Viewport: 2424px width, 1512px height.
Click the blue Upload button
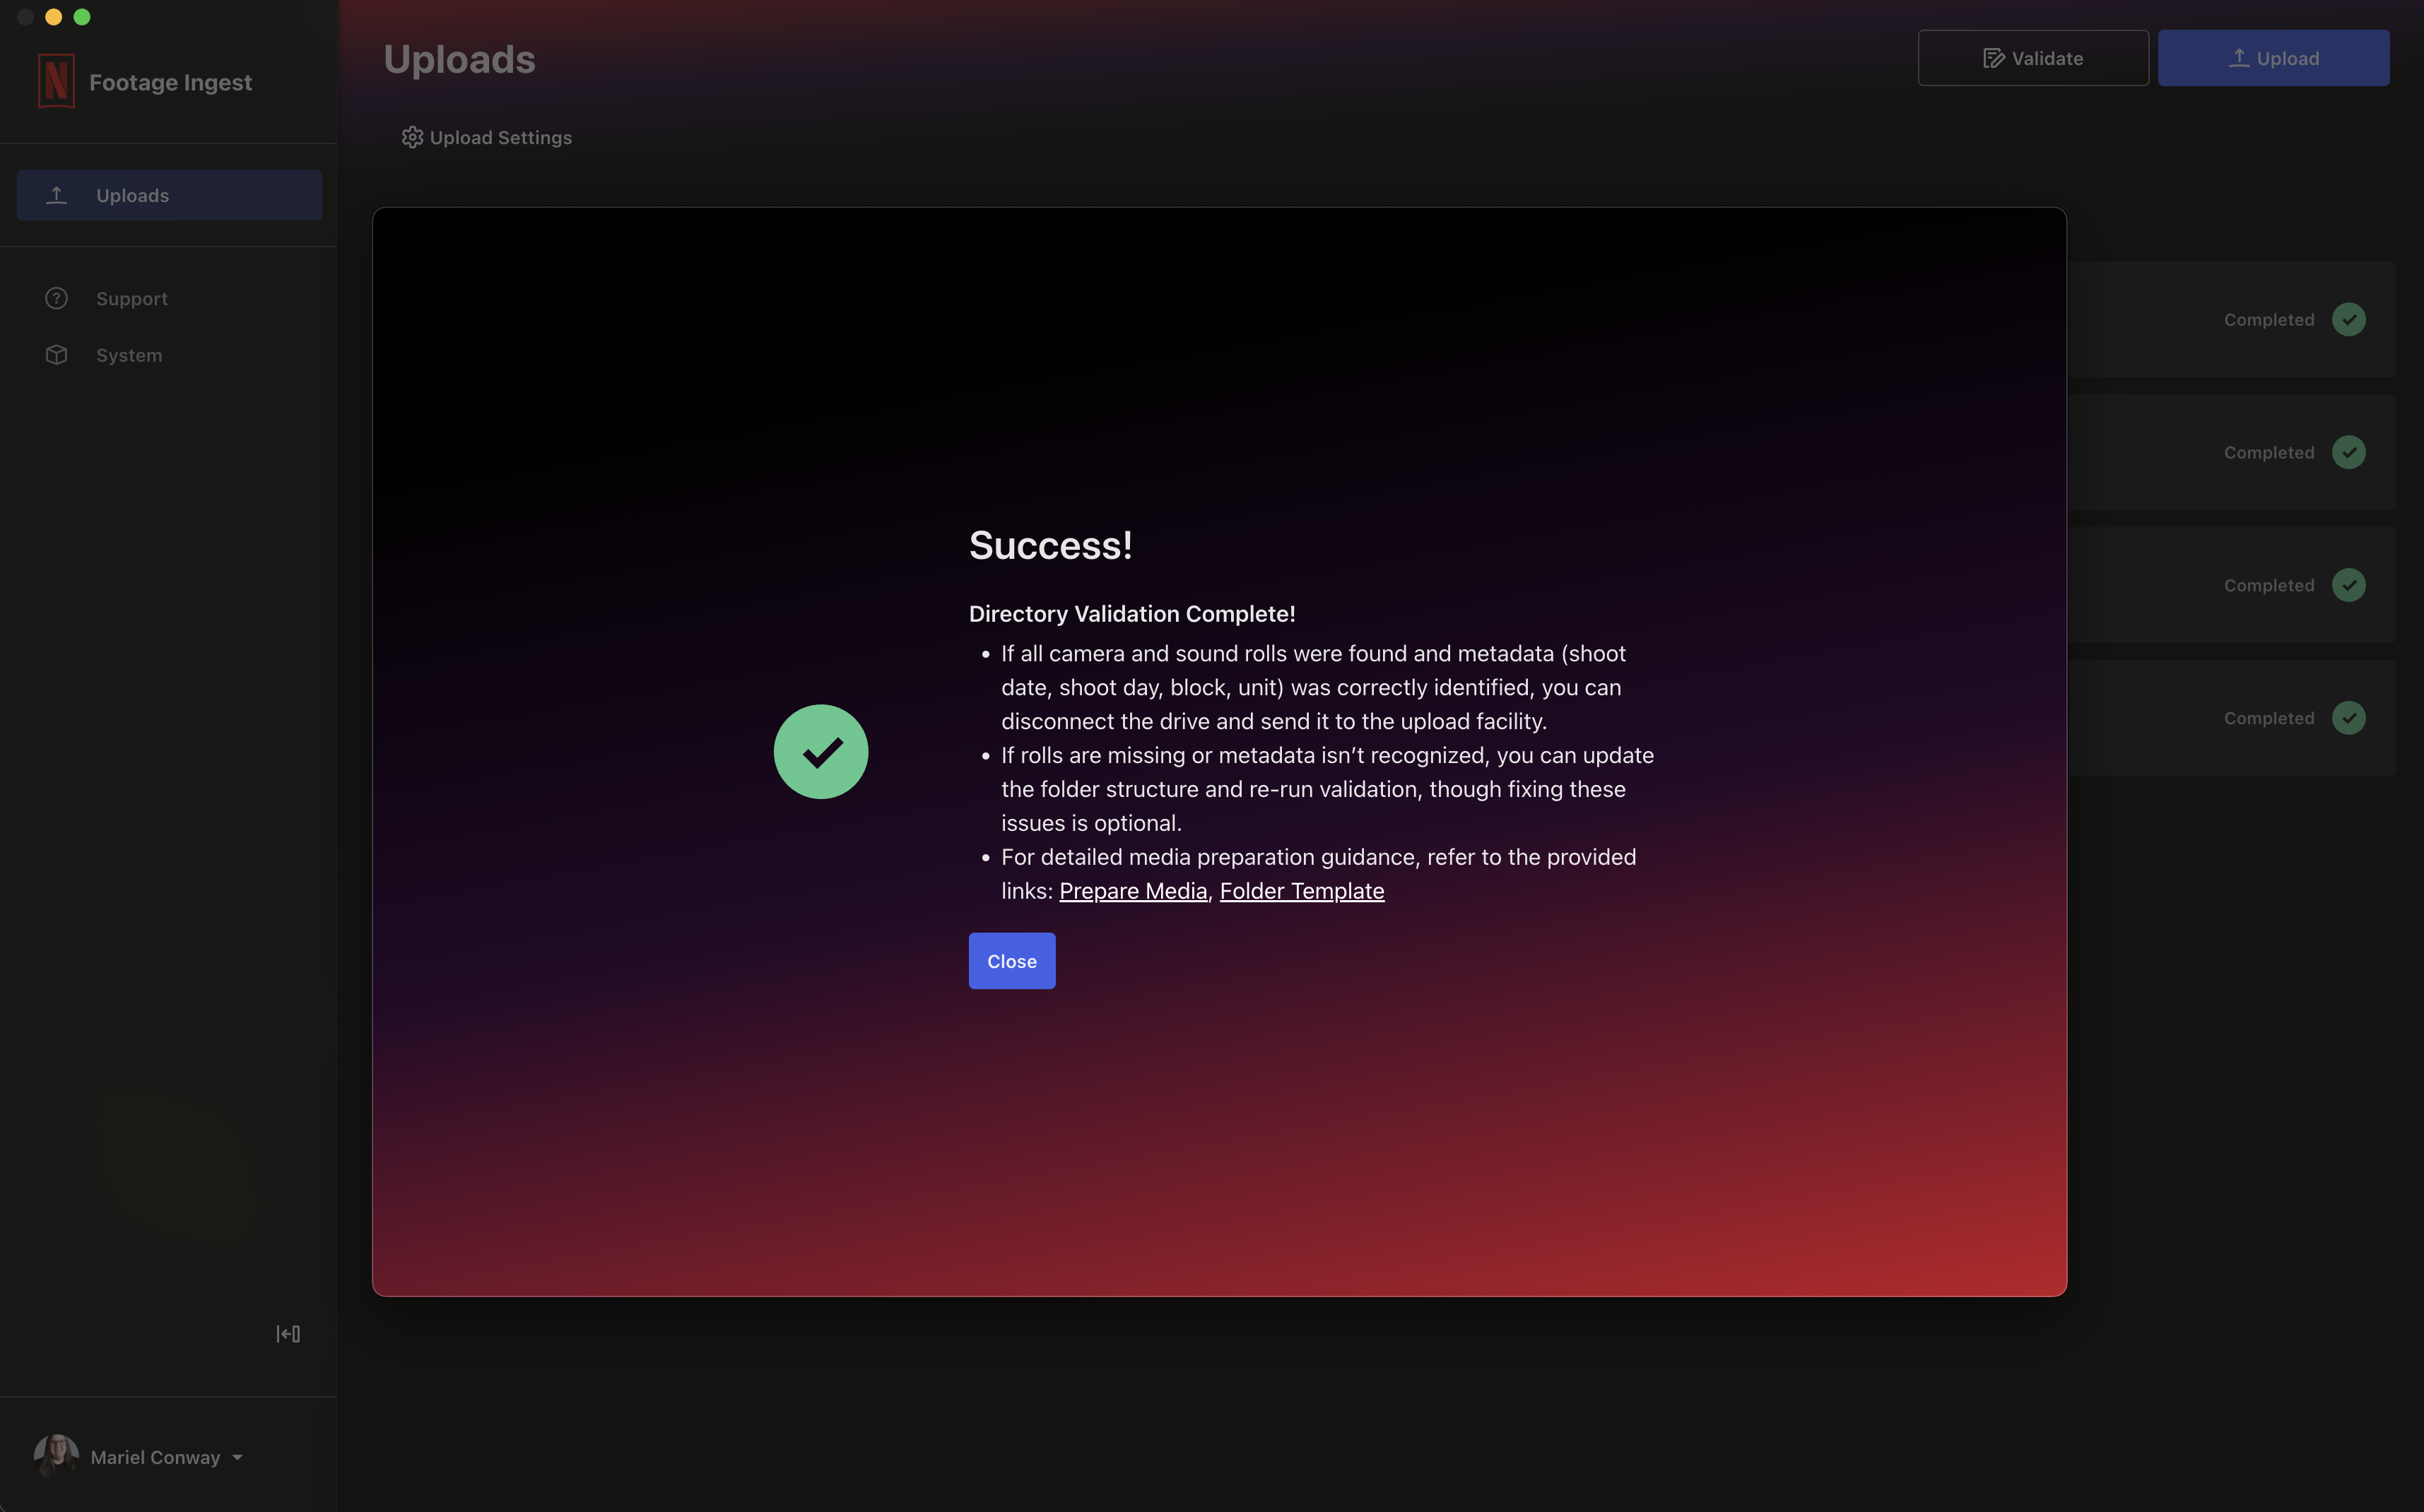[2274, 58]
